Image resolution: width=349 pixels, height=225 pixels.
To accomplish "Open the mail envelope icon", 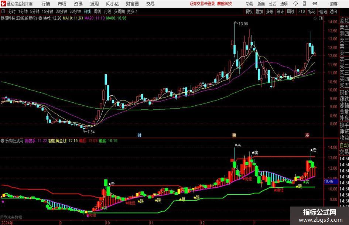I will click(x=315, y=4).
